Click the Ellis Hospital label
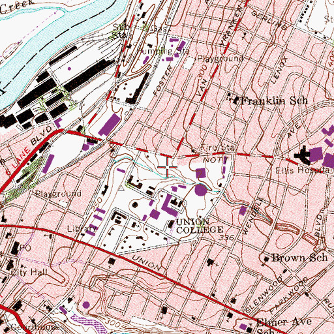 (305, 170)
